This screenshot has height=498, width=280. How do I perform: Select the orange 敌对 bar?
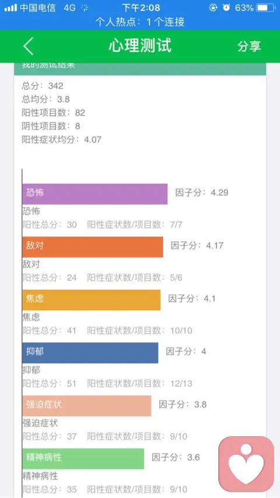(x=93, y=247)
